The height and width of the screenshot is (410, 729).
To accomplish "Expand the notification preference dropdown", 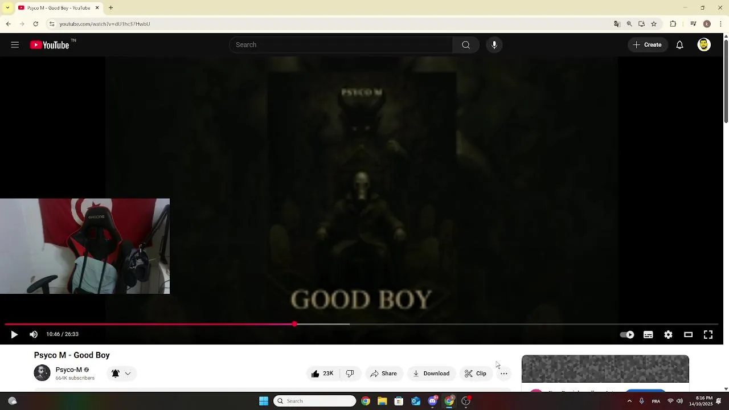I will [128, 374].
